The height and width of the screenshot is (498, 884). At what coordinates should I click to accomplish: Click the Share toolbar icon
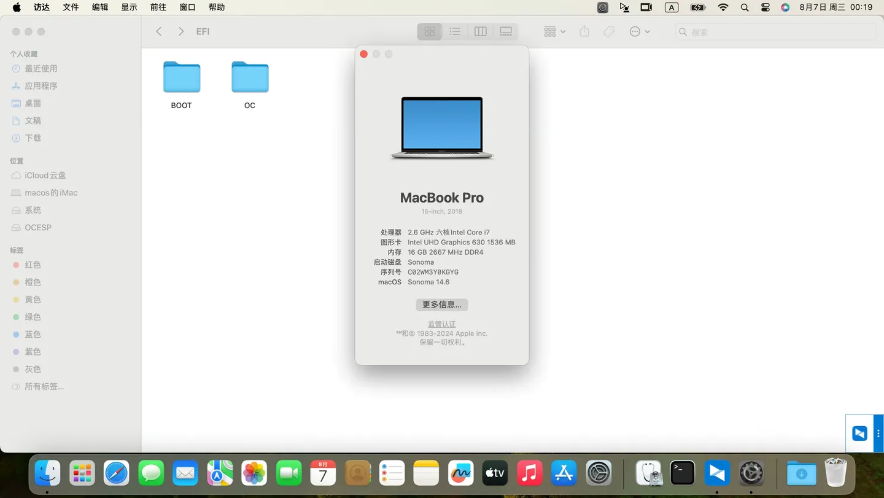pos(584,31)
